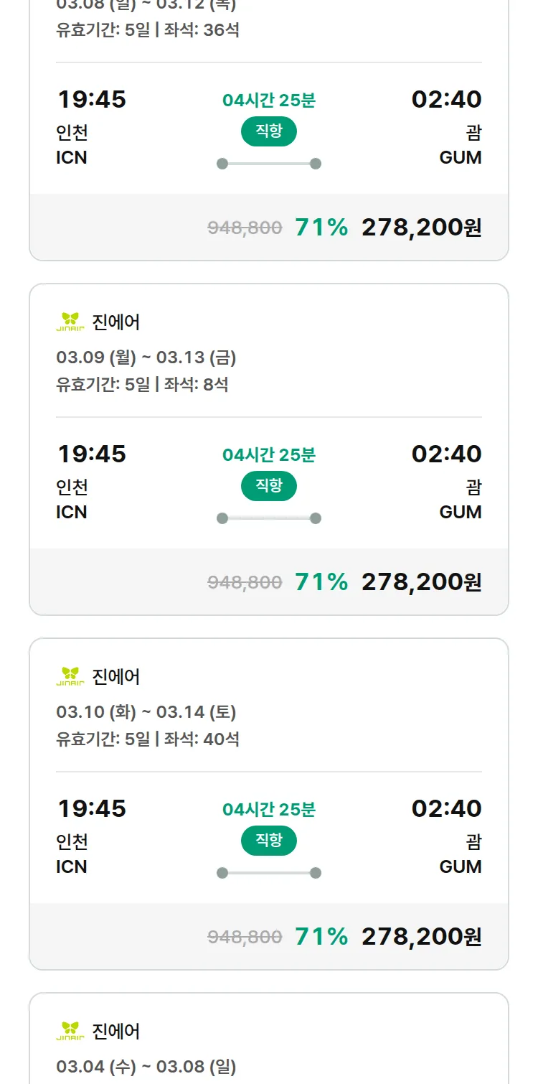
Task: Click the route line on the 03.10 flight
Action: click(268, 873)
